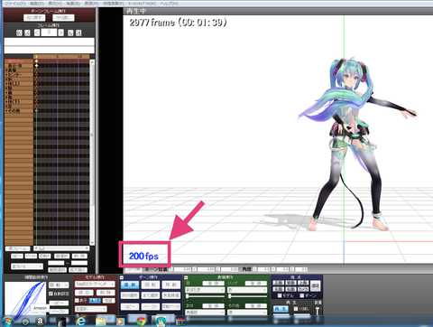Click the 選択 select button in bone panel
Viewport: 433px width, 327px height.
point(130,285)
